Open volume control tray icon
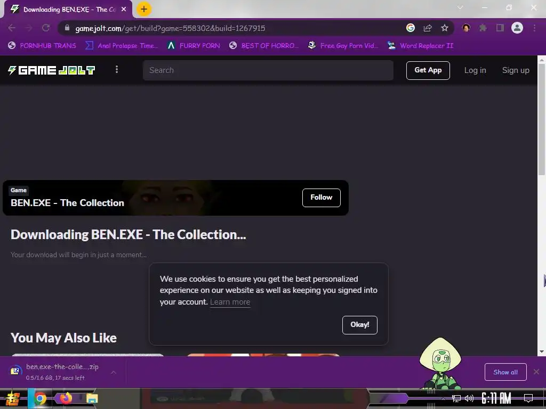Image resolution: width=546 pixels, height=409 pixels. 469,398
